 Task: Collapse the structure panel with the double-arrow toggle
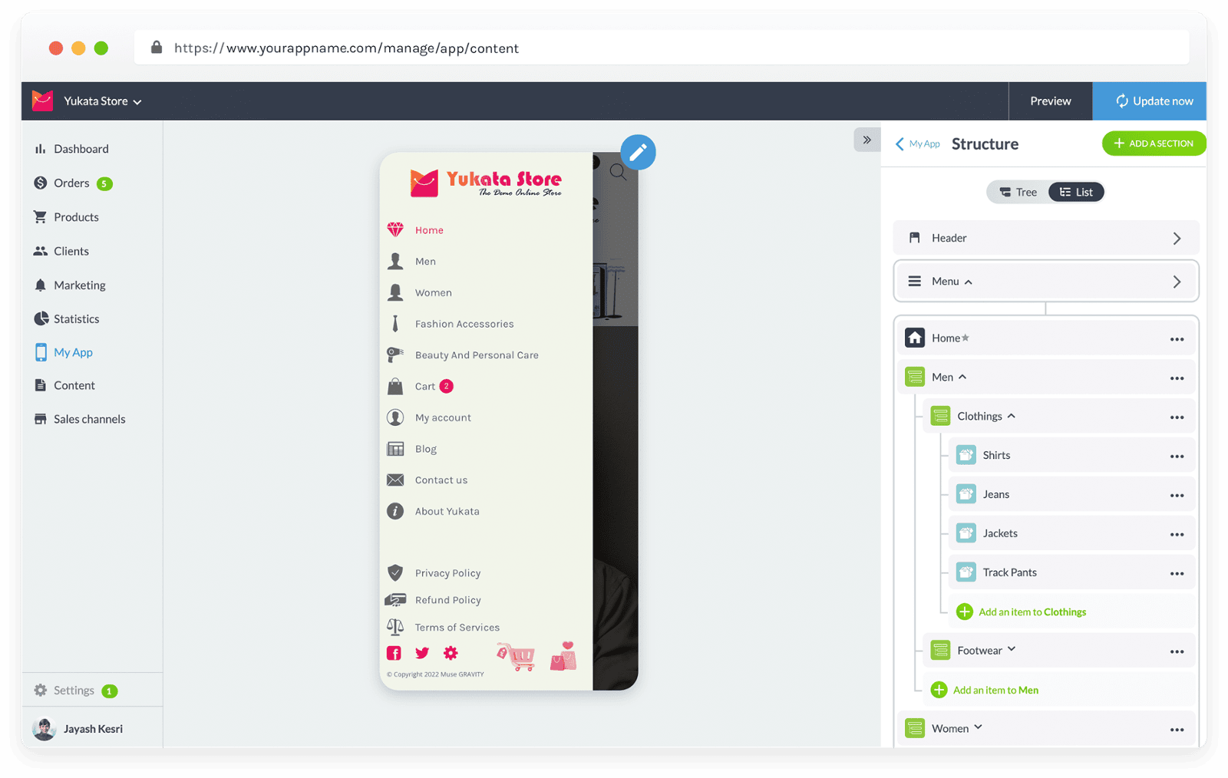click(x=867, y=140)
